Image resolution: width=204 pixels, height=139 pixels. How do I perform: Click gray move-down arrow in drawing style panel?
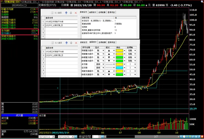pos(71,43)
